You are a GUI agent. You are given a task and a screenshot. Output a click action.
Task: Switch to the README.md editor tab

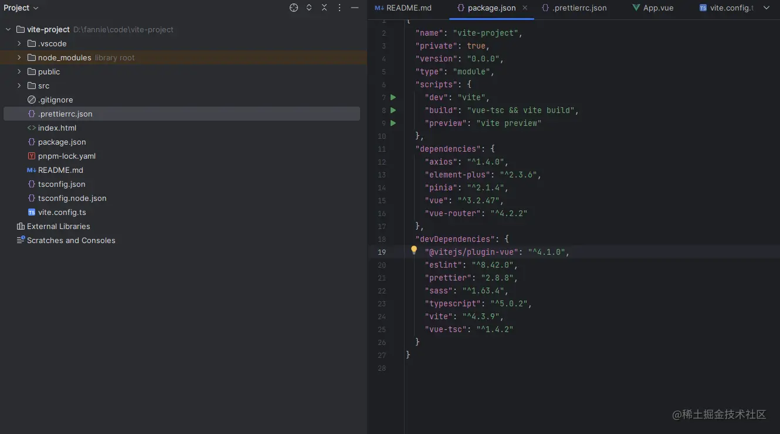pyautogui.click(x=403, y=8)
